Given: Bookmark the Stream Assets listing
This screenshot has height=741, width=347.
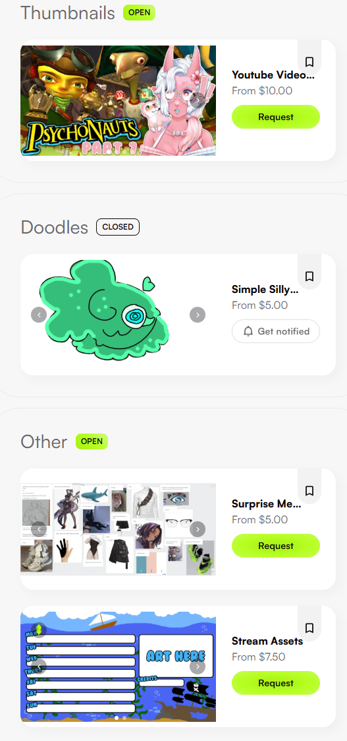Looking at the screenshot, I should click(309, 628).
